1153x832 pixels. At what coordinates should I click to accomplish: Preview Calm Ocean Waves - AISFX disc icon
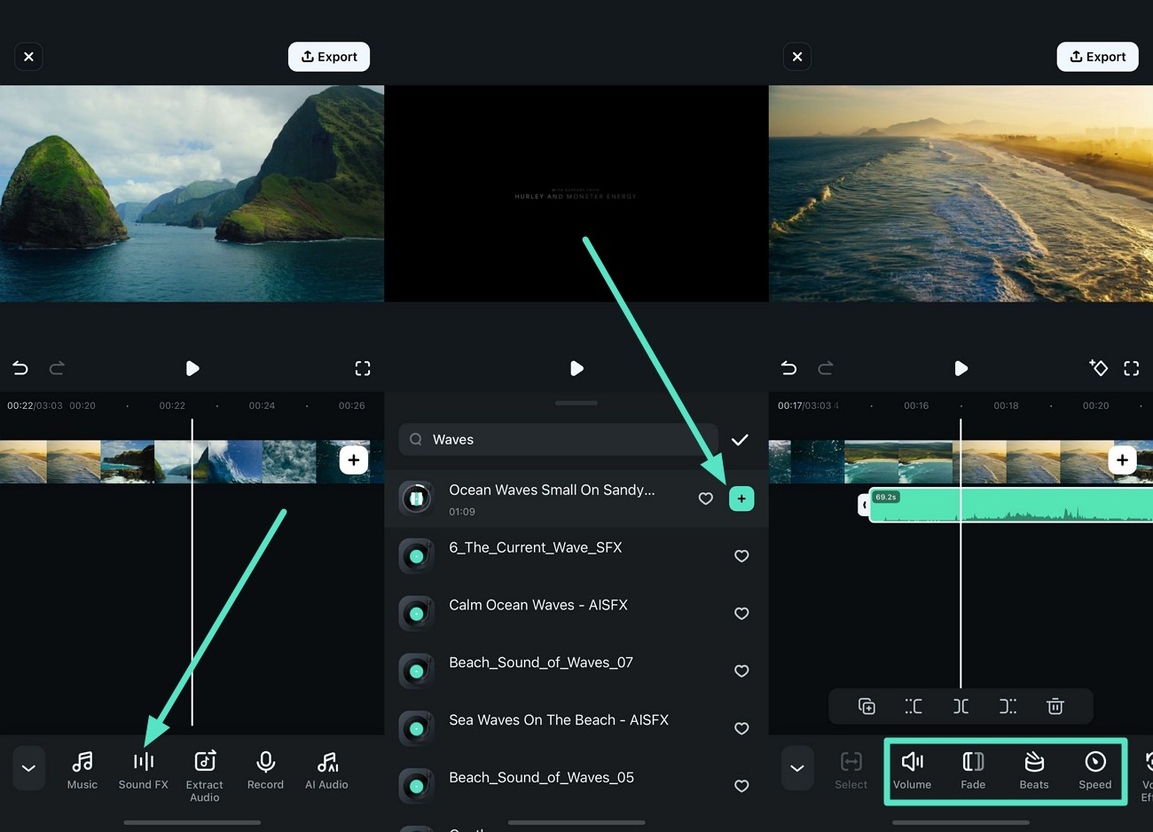point(416,614)
